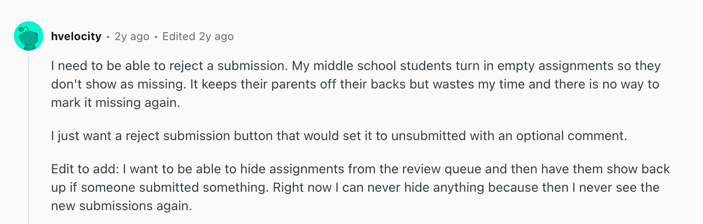Click the "Edited 2y ago" label

[x=198, y=36]
